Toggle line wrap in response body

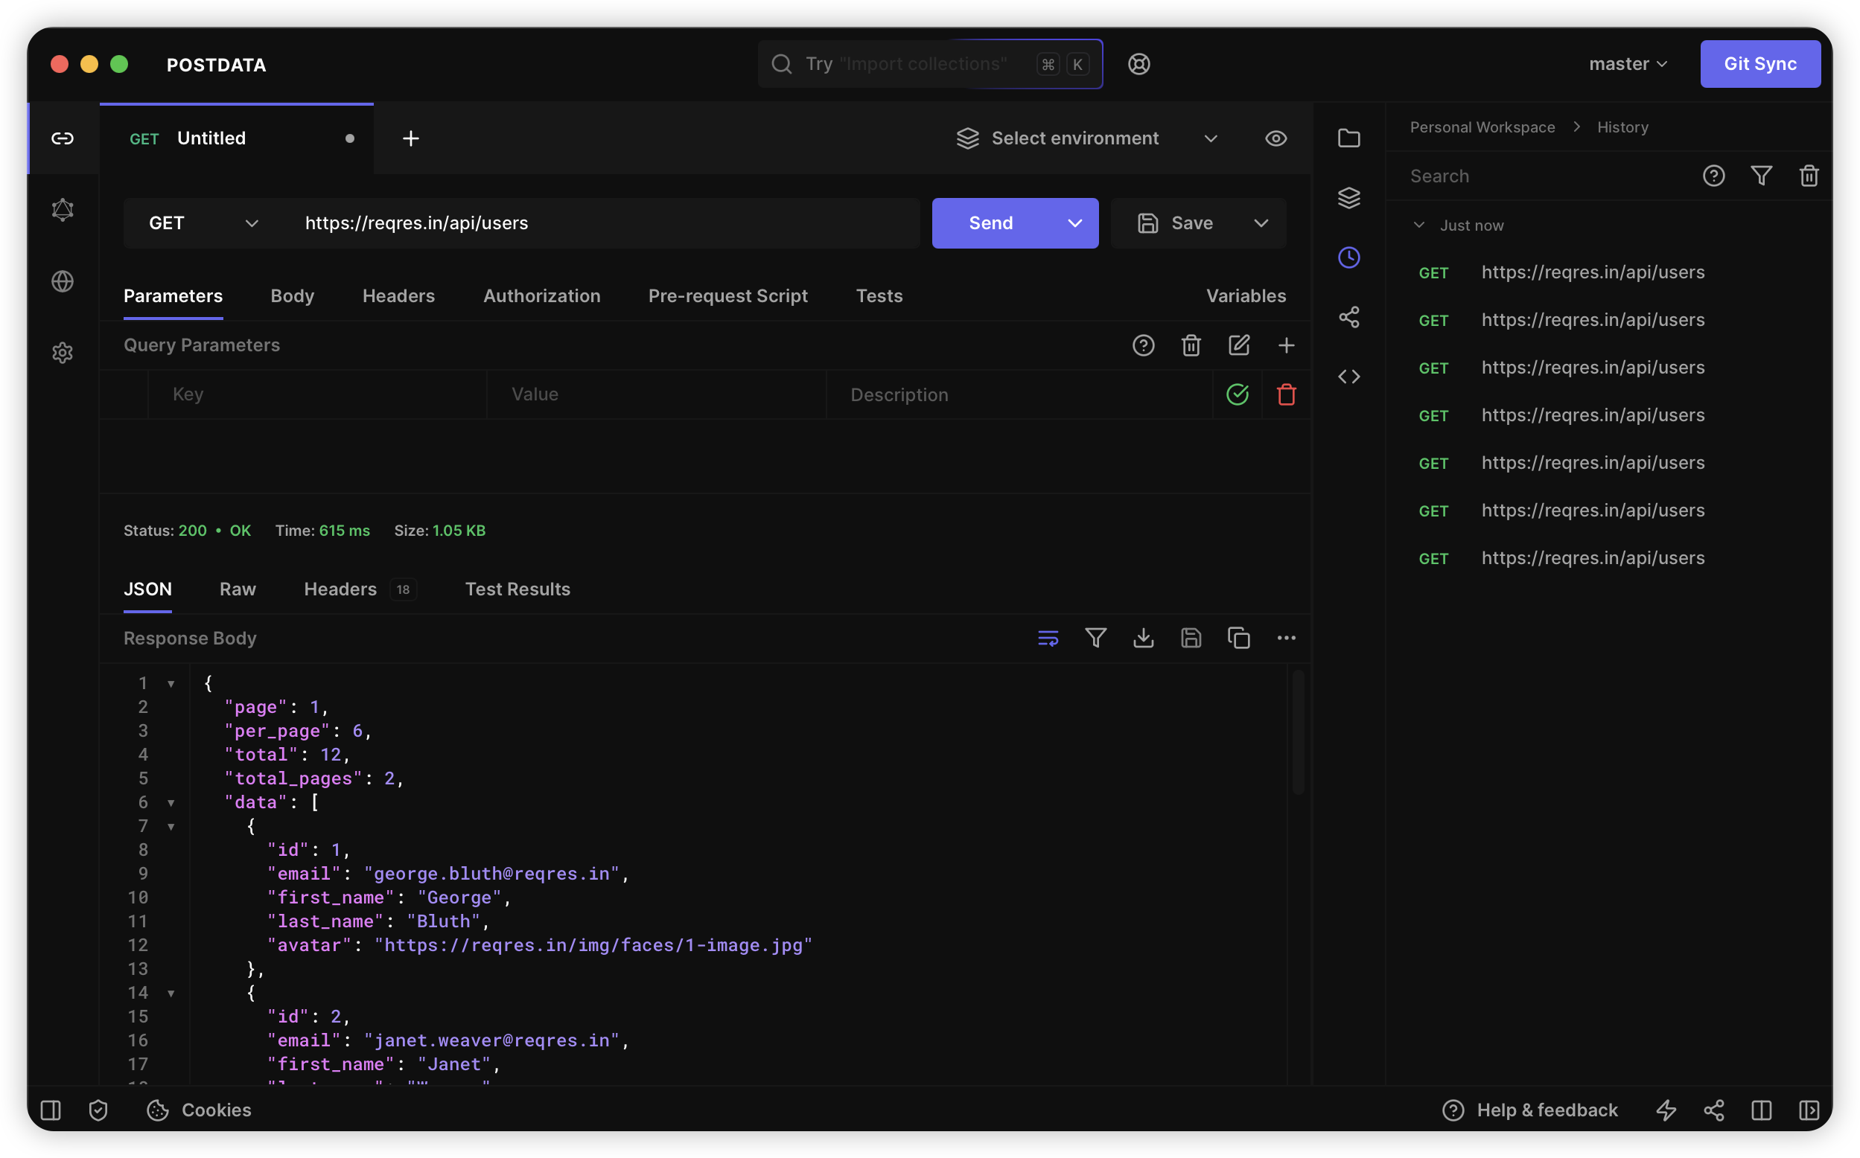click(x=1047, y=638)
